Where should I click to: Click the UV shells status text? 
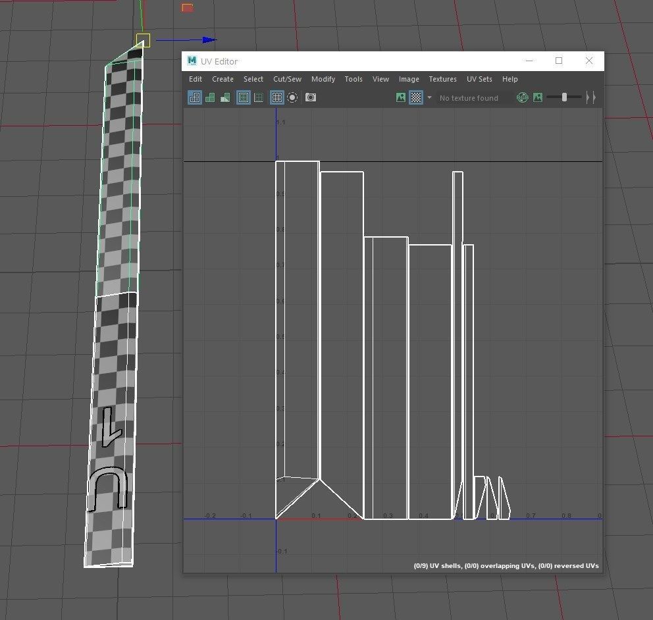pyautogui.click(x=506, y=566)
